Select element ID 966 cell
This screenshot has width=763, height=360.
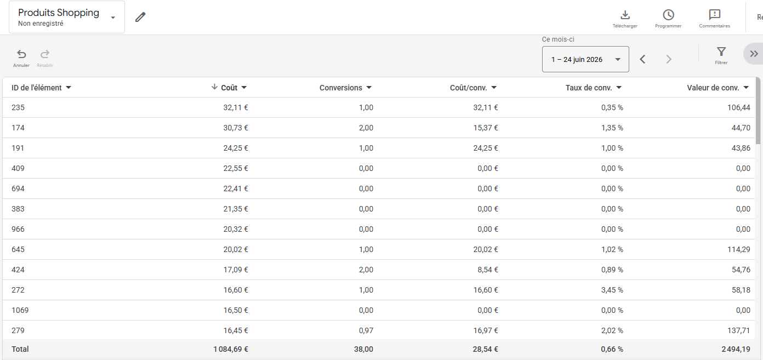tap(18, 229)
